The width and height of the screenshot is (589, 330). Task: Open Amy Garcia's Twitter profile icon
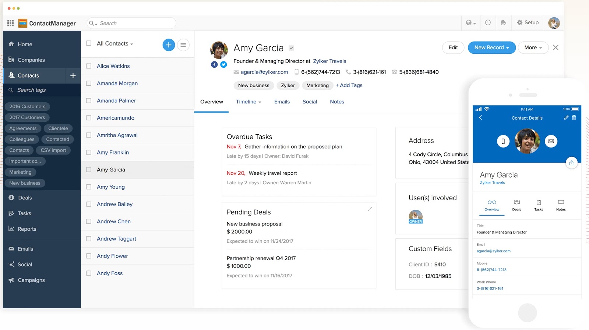coord(223,64)
